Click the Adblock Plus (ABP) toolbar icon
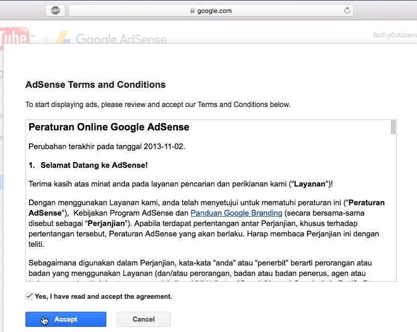 pyautogui.click(x=55, y=10)
